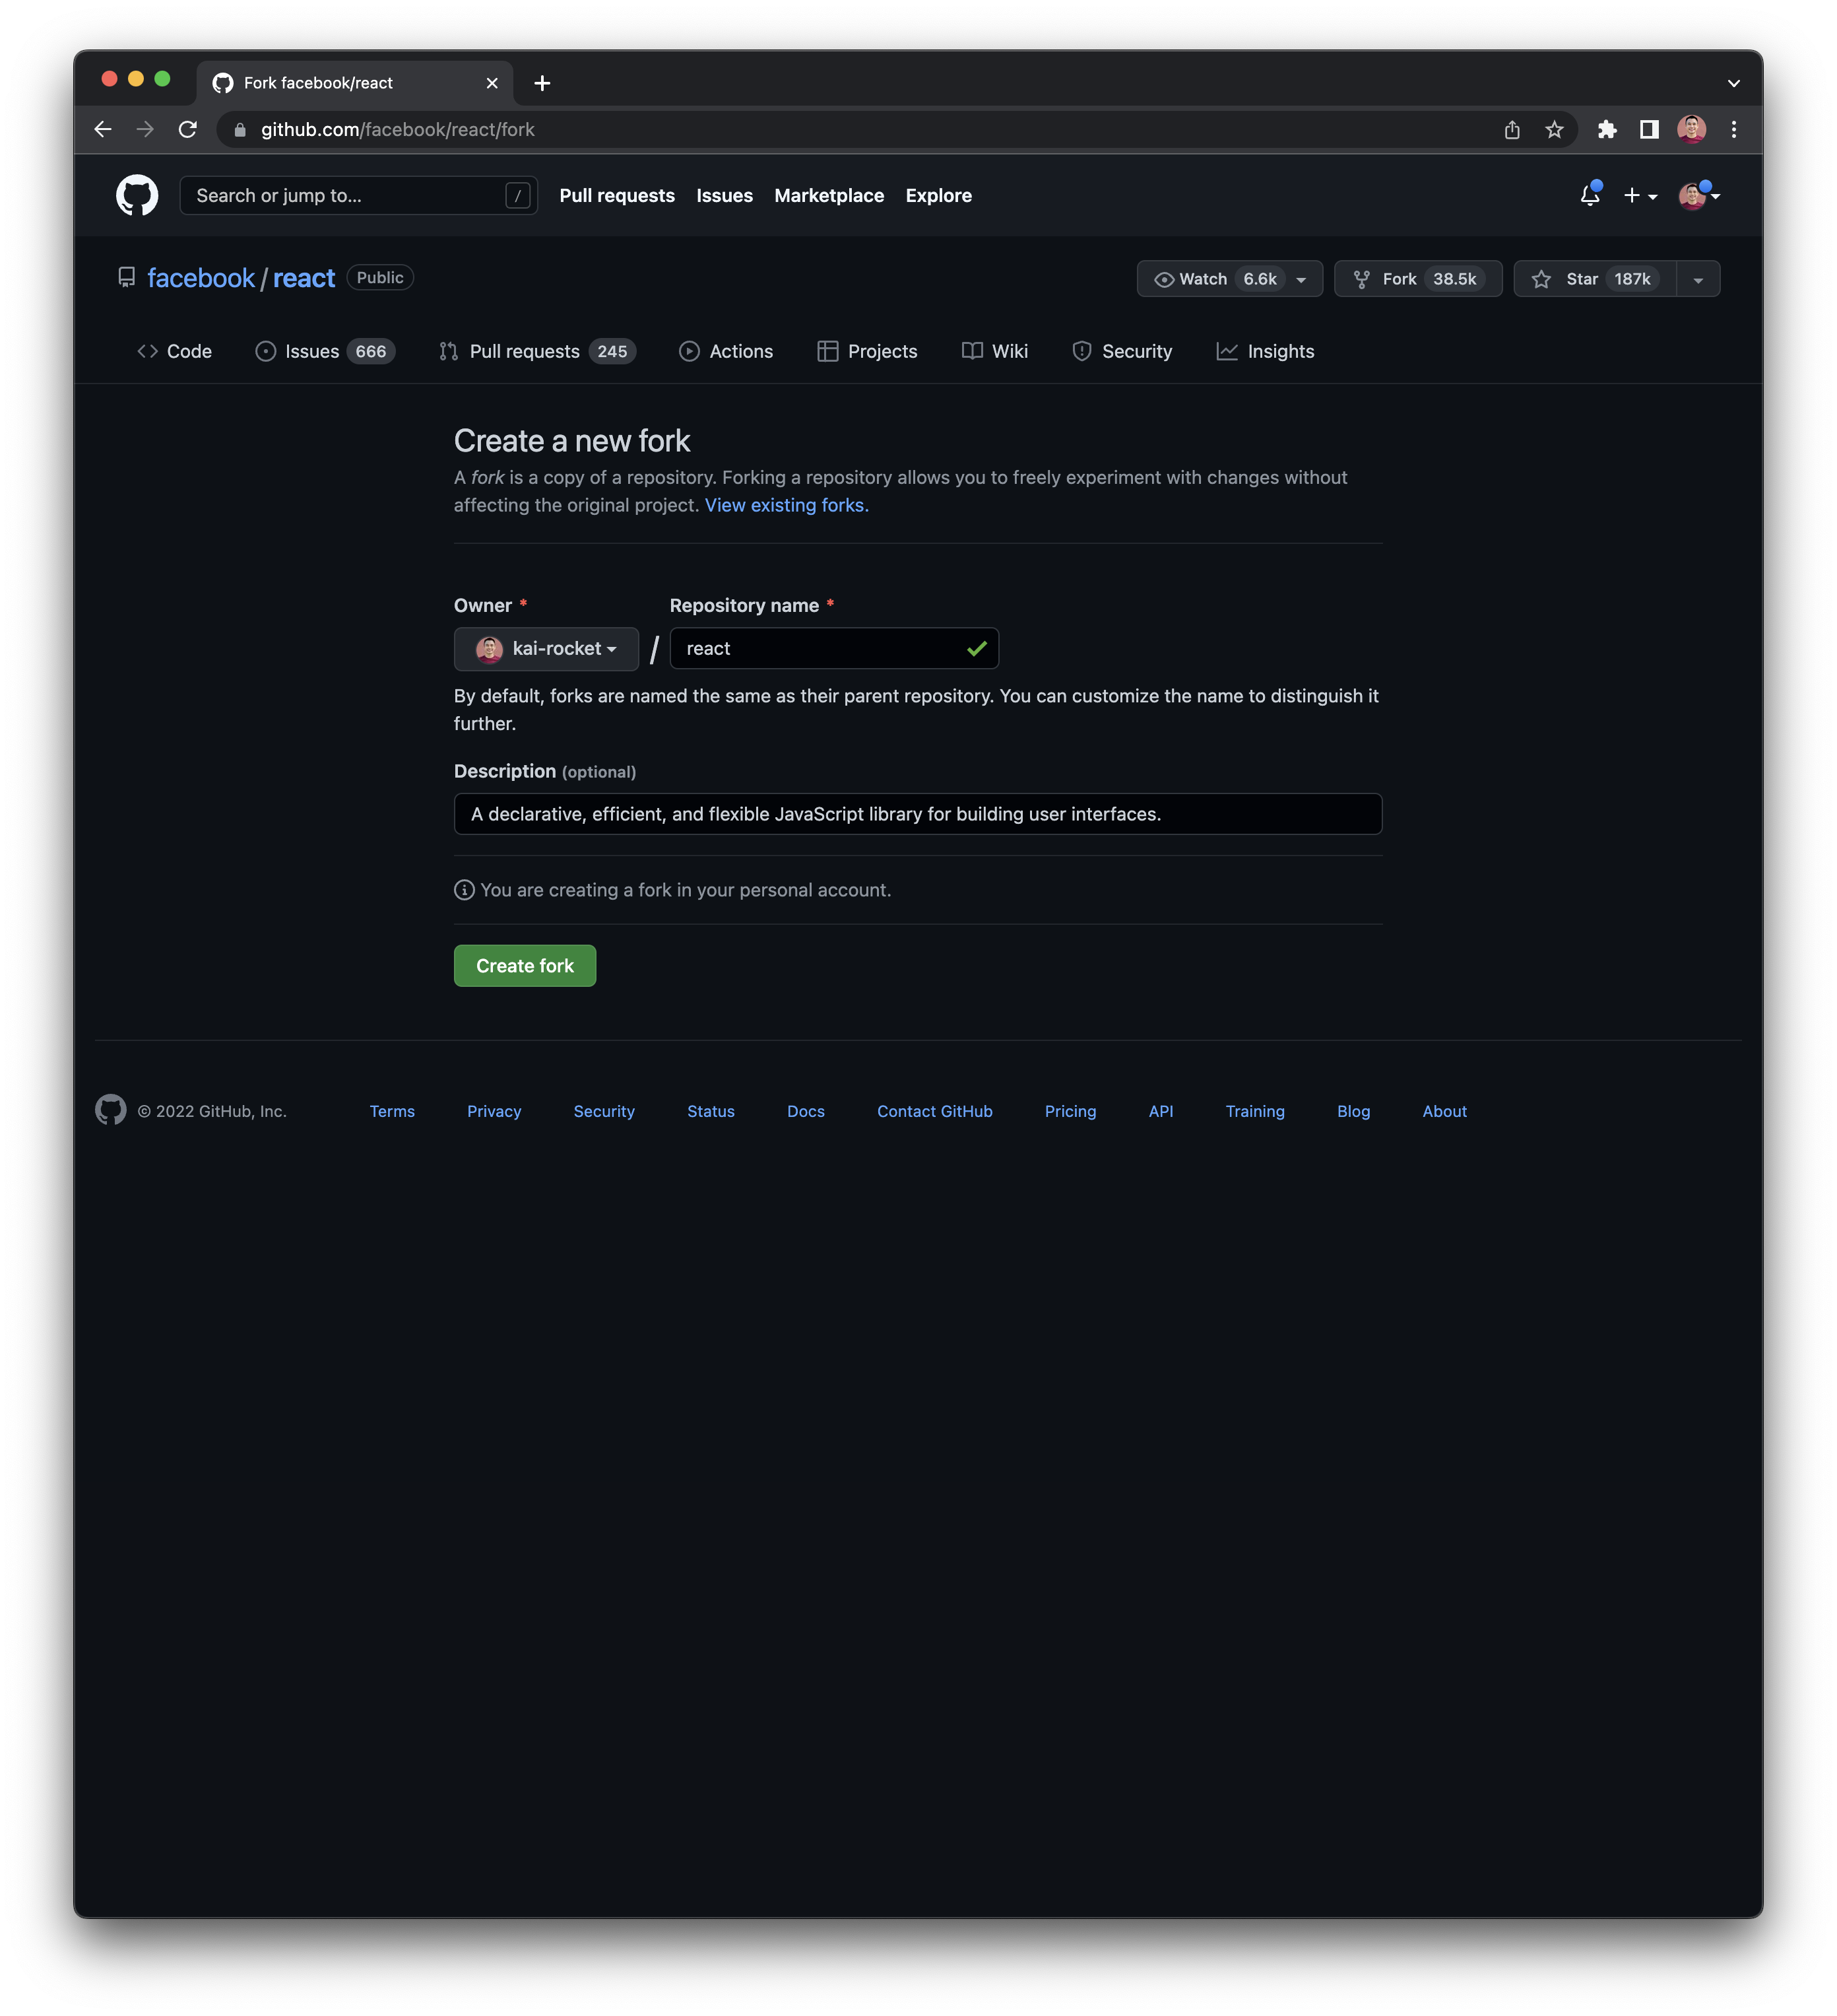Toggle the browser side panel icon
The height and width of the screenshot is (2016, 1837).
point(1648,130)
